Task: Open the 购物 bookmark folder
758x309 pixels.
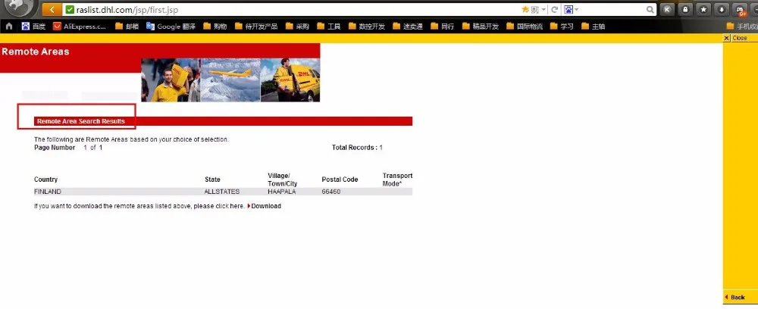Action: [215, 26]
